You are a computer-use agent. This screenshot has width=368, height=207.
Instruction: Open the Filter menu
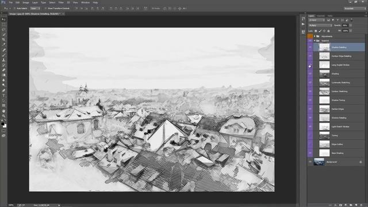[x=61, y=2]
